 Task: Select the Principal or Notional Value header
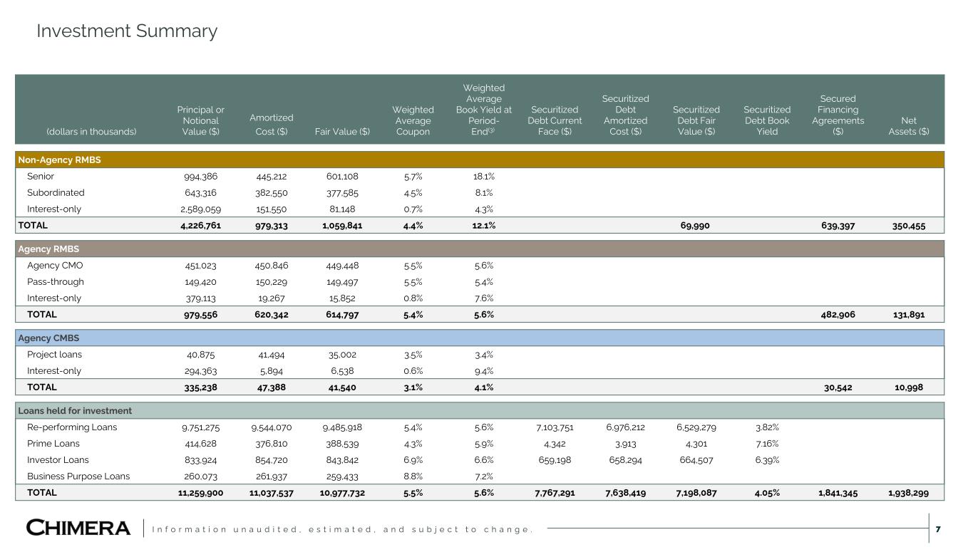click(200, 120)
